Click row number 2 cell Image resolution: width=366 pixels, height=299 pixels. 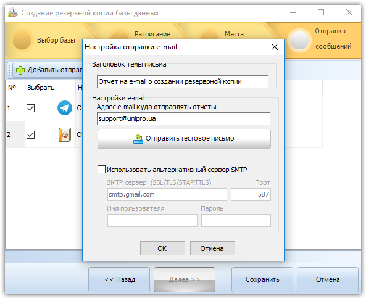click(15, 134)
